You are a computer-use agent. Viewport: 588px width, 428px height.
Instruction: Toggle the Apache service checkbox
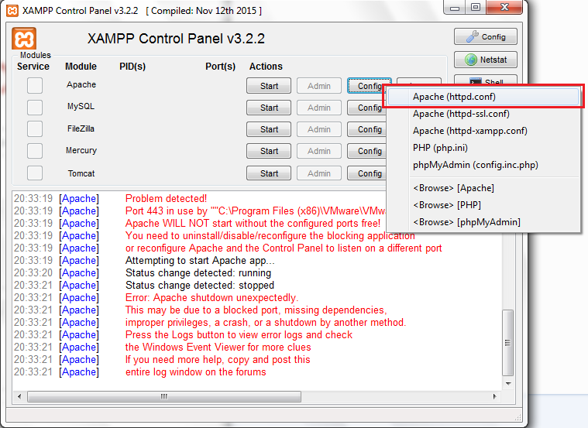tap(35, 85)
